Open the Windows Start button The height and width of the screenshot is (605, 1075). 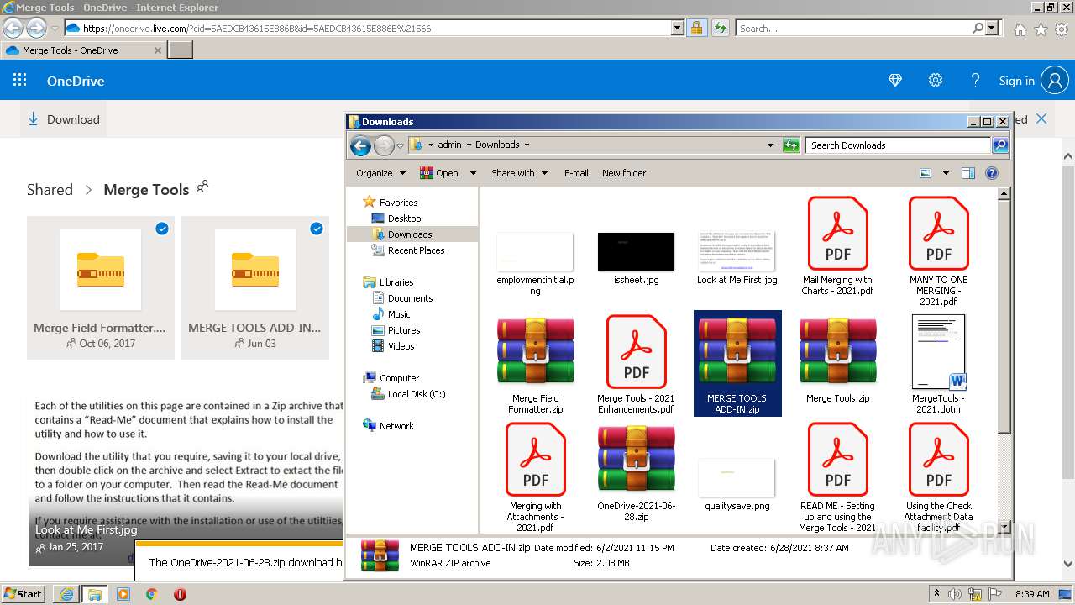23,593
